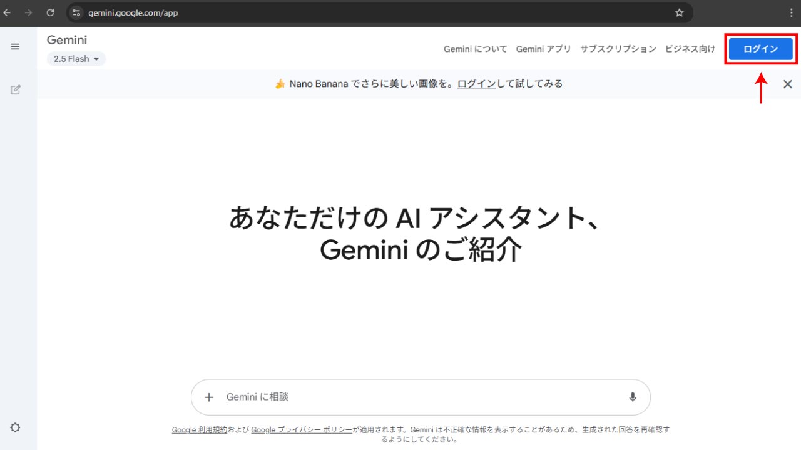Focus the Gemini に相談 prompt field

click(421, 397)
